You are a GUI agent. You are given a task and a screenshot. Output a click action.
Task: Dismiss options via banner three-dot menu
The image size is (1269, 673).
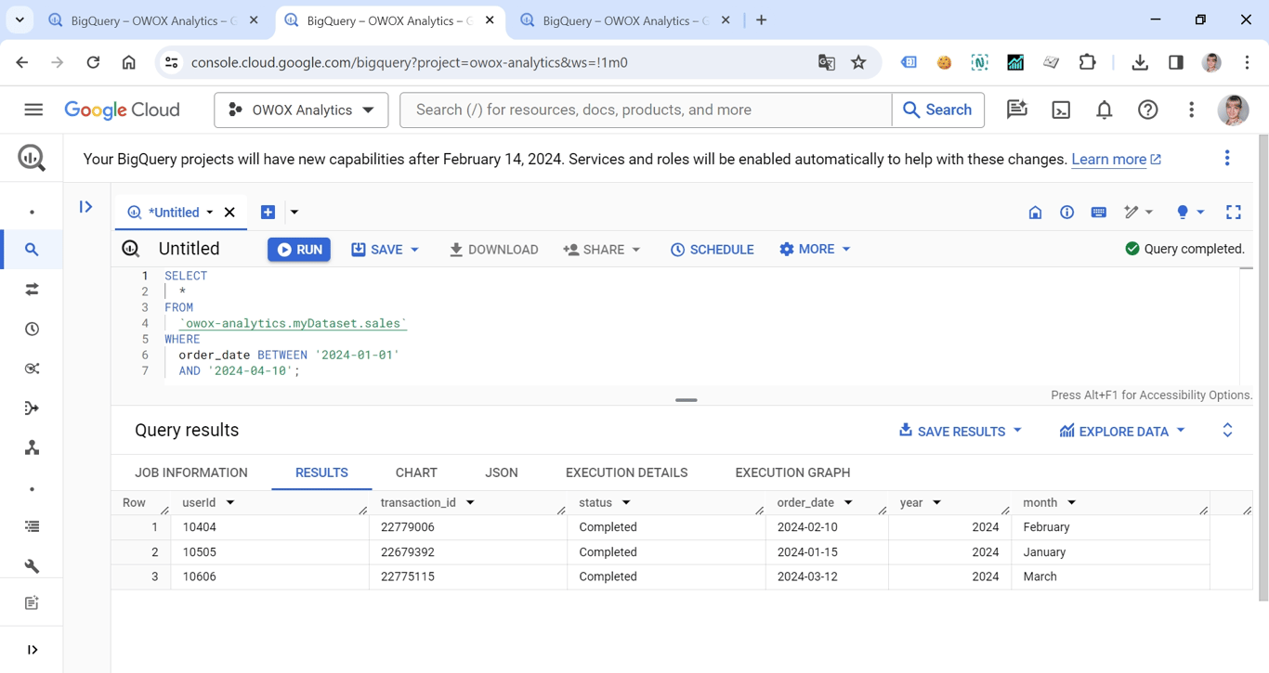1226,159
